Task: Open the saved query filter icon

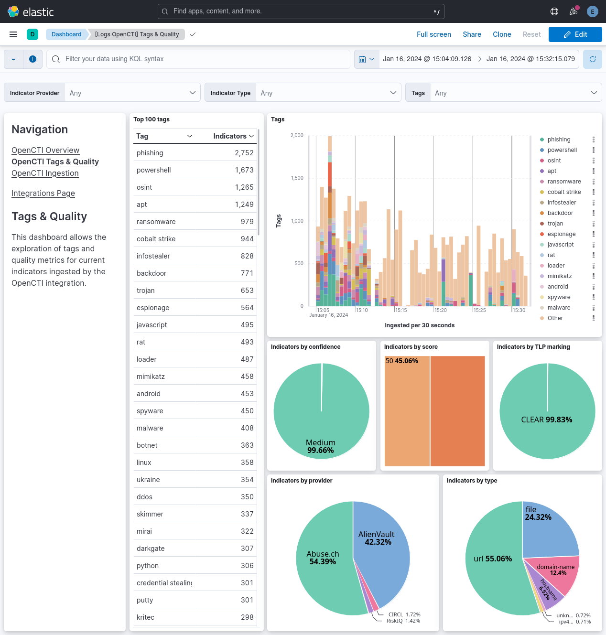Action: 13,59
